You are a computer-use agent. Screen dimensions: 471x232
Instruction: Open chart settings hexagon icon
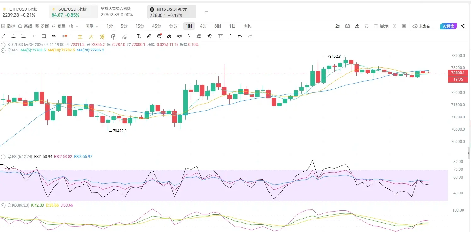pyautogui.click(x=395, y=26)
